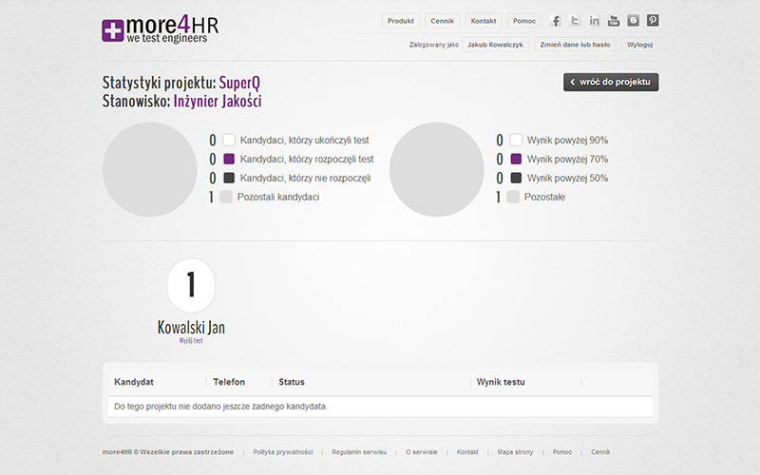Open the Blogger social icon
Screen dimensions: 760x475
(633, 20)
